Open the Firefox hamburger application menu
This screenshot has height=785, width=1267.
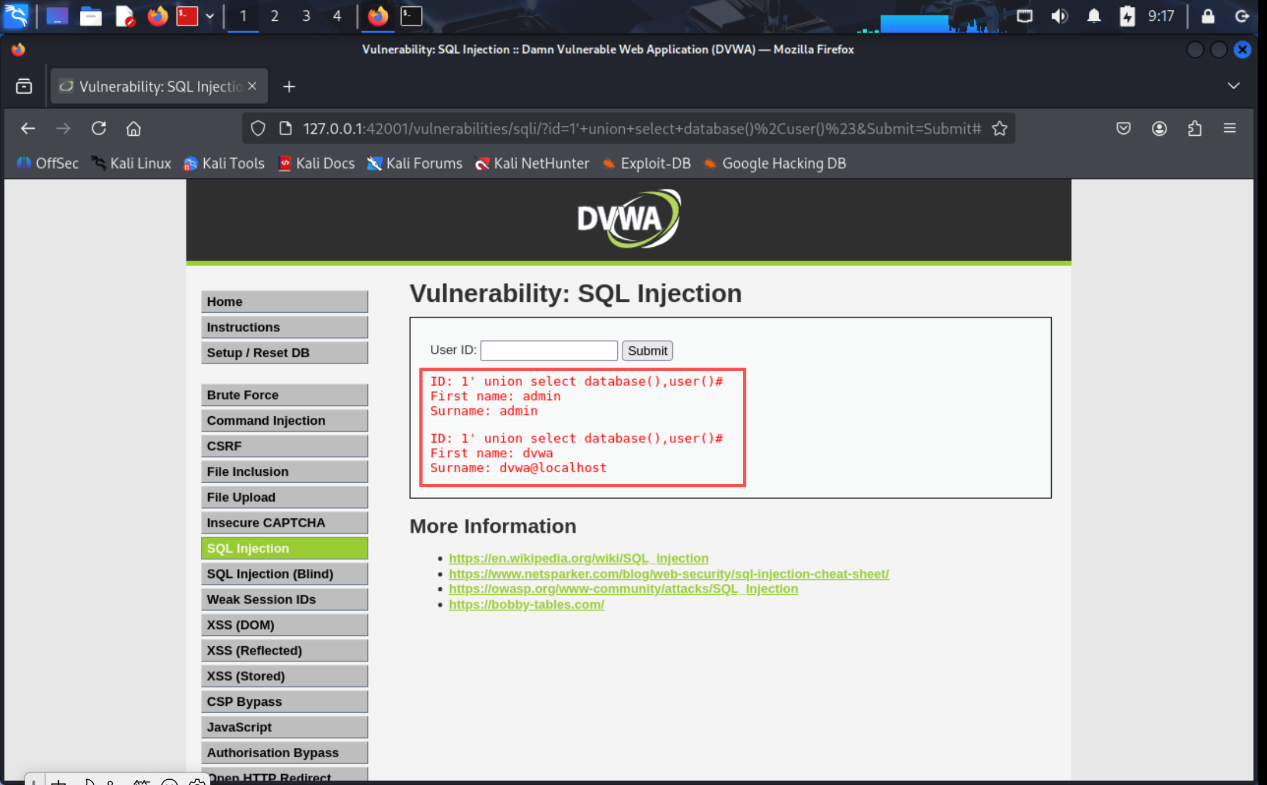tap(1230, 128)
